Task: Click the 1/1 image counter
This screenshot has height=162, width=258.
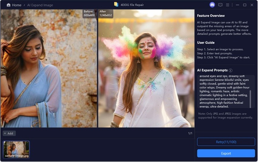Action: click(x=190, y=133)
